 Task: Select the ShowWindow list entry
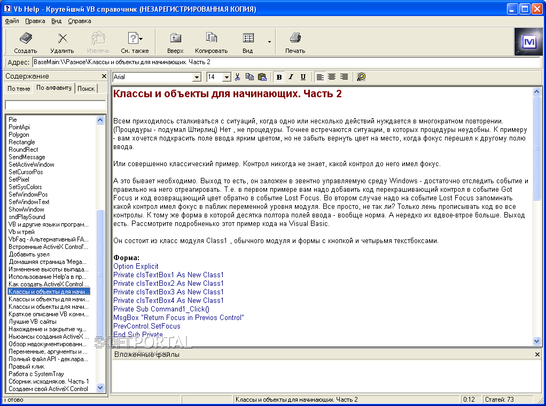click(x=27, y=209)
